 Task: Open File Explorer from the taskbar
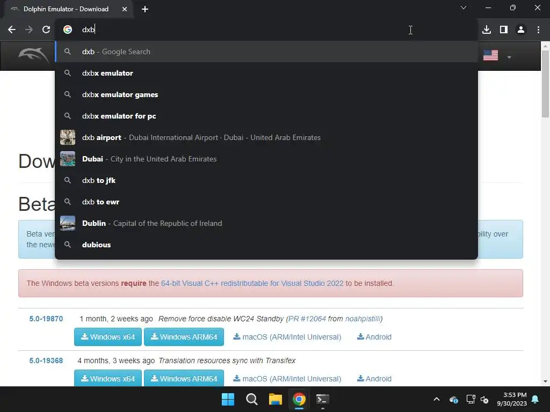coord(276,399)
